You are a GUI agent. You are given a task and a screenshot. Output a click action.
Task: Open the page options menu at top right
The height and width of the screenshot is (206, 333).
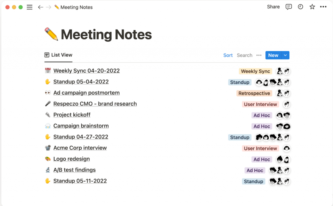pos(323,7)
